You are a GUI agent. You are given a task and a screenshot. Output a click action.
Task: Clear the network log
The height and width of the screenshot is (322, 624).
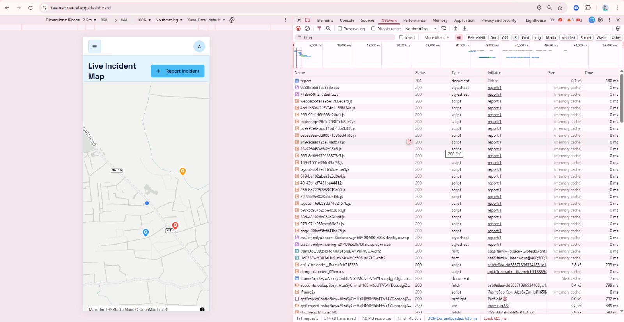tap(307, 28)
